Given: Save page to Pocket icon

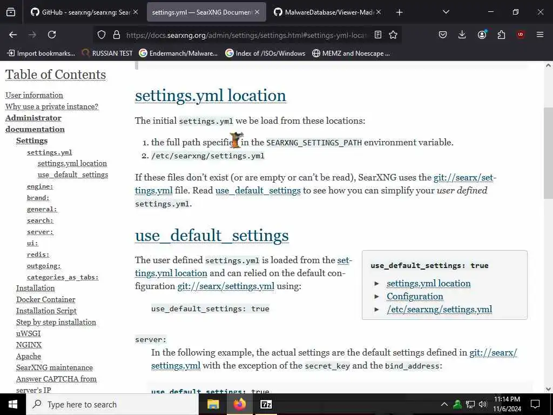Looking at the screenshot, I should pos(443,35).
